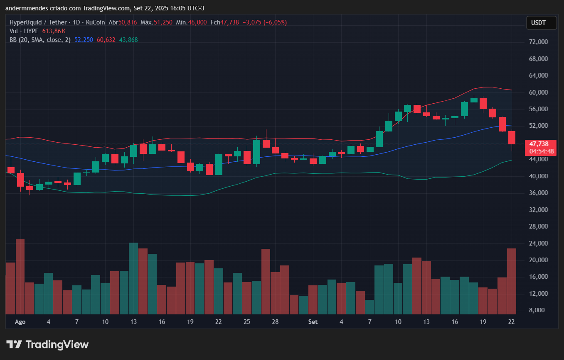Screen dimensions: 564x360
Task: Click the 'Set' month label on time axis
Action: point(313,322)
